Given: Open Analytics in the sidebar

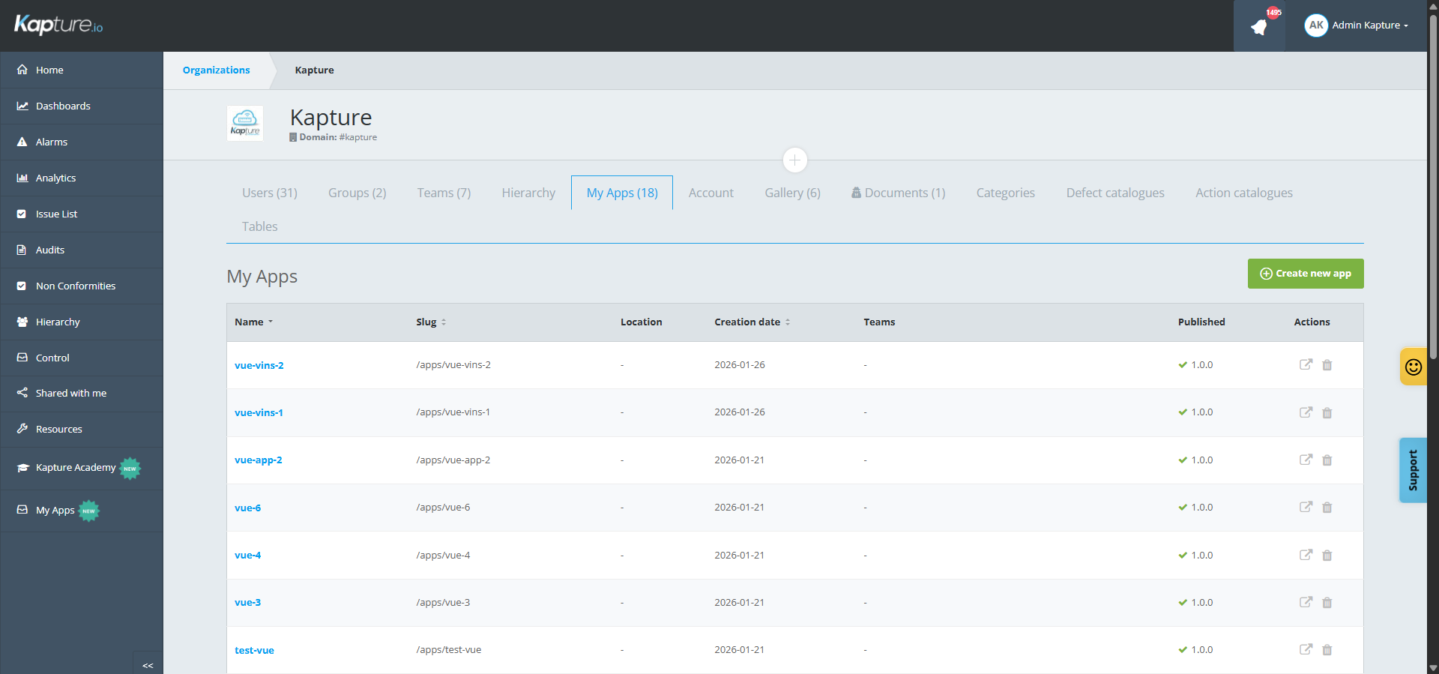Looking at the screenshot, I should (x=81, y=178).
